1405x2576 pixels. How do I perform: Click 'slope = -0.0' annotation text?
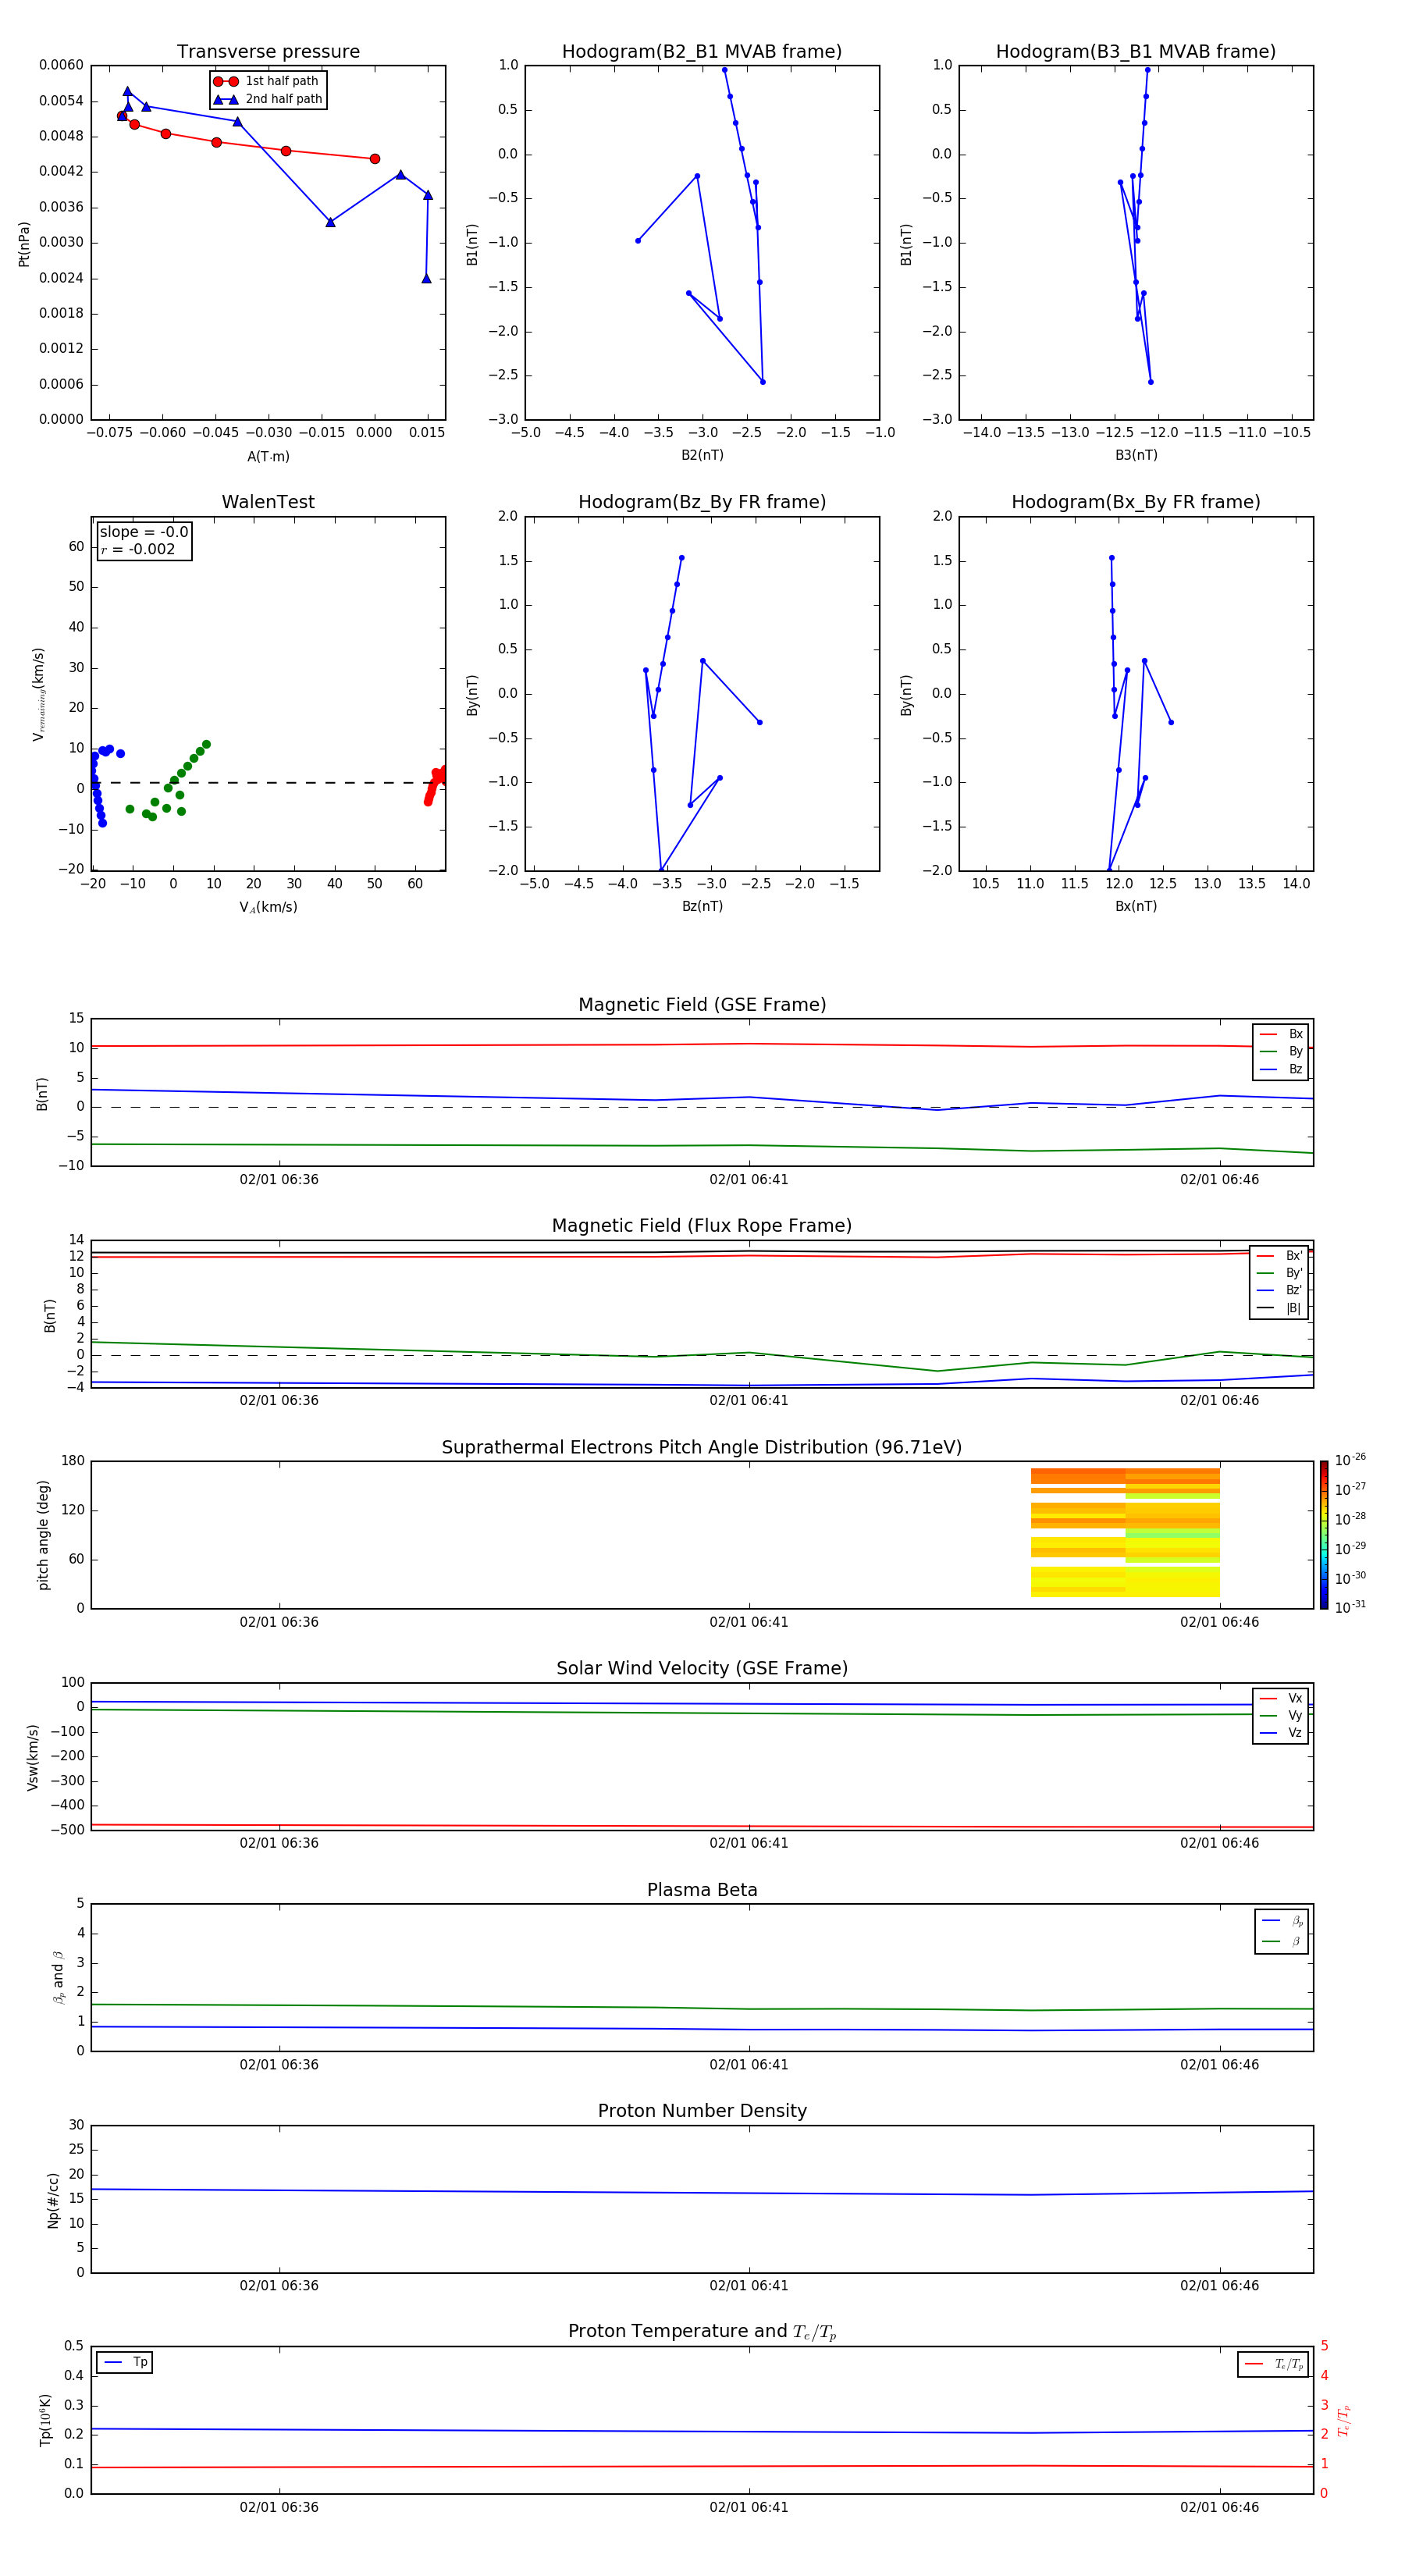coord(144,532)
